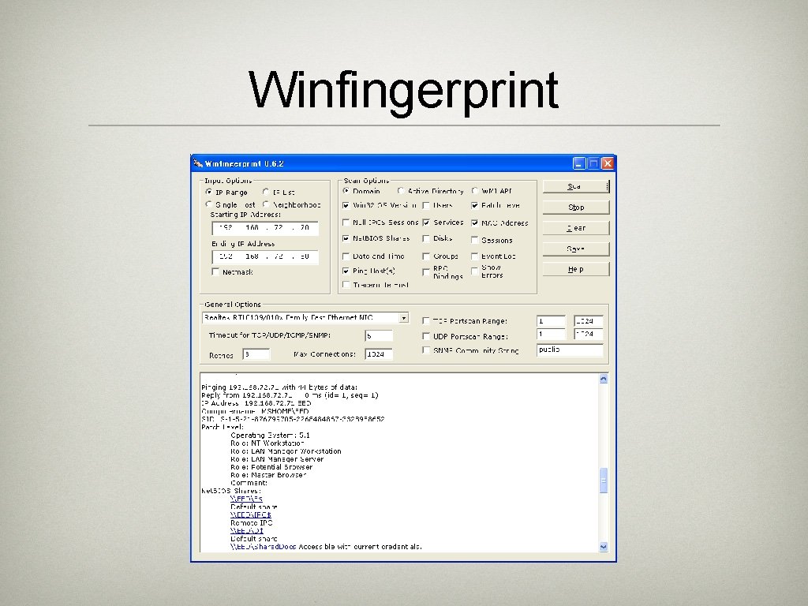
Task: Enable TCP Portscan Range checkbox
Action: click(x=426, y=320)
